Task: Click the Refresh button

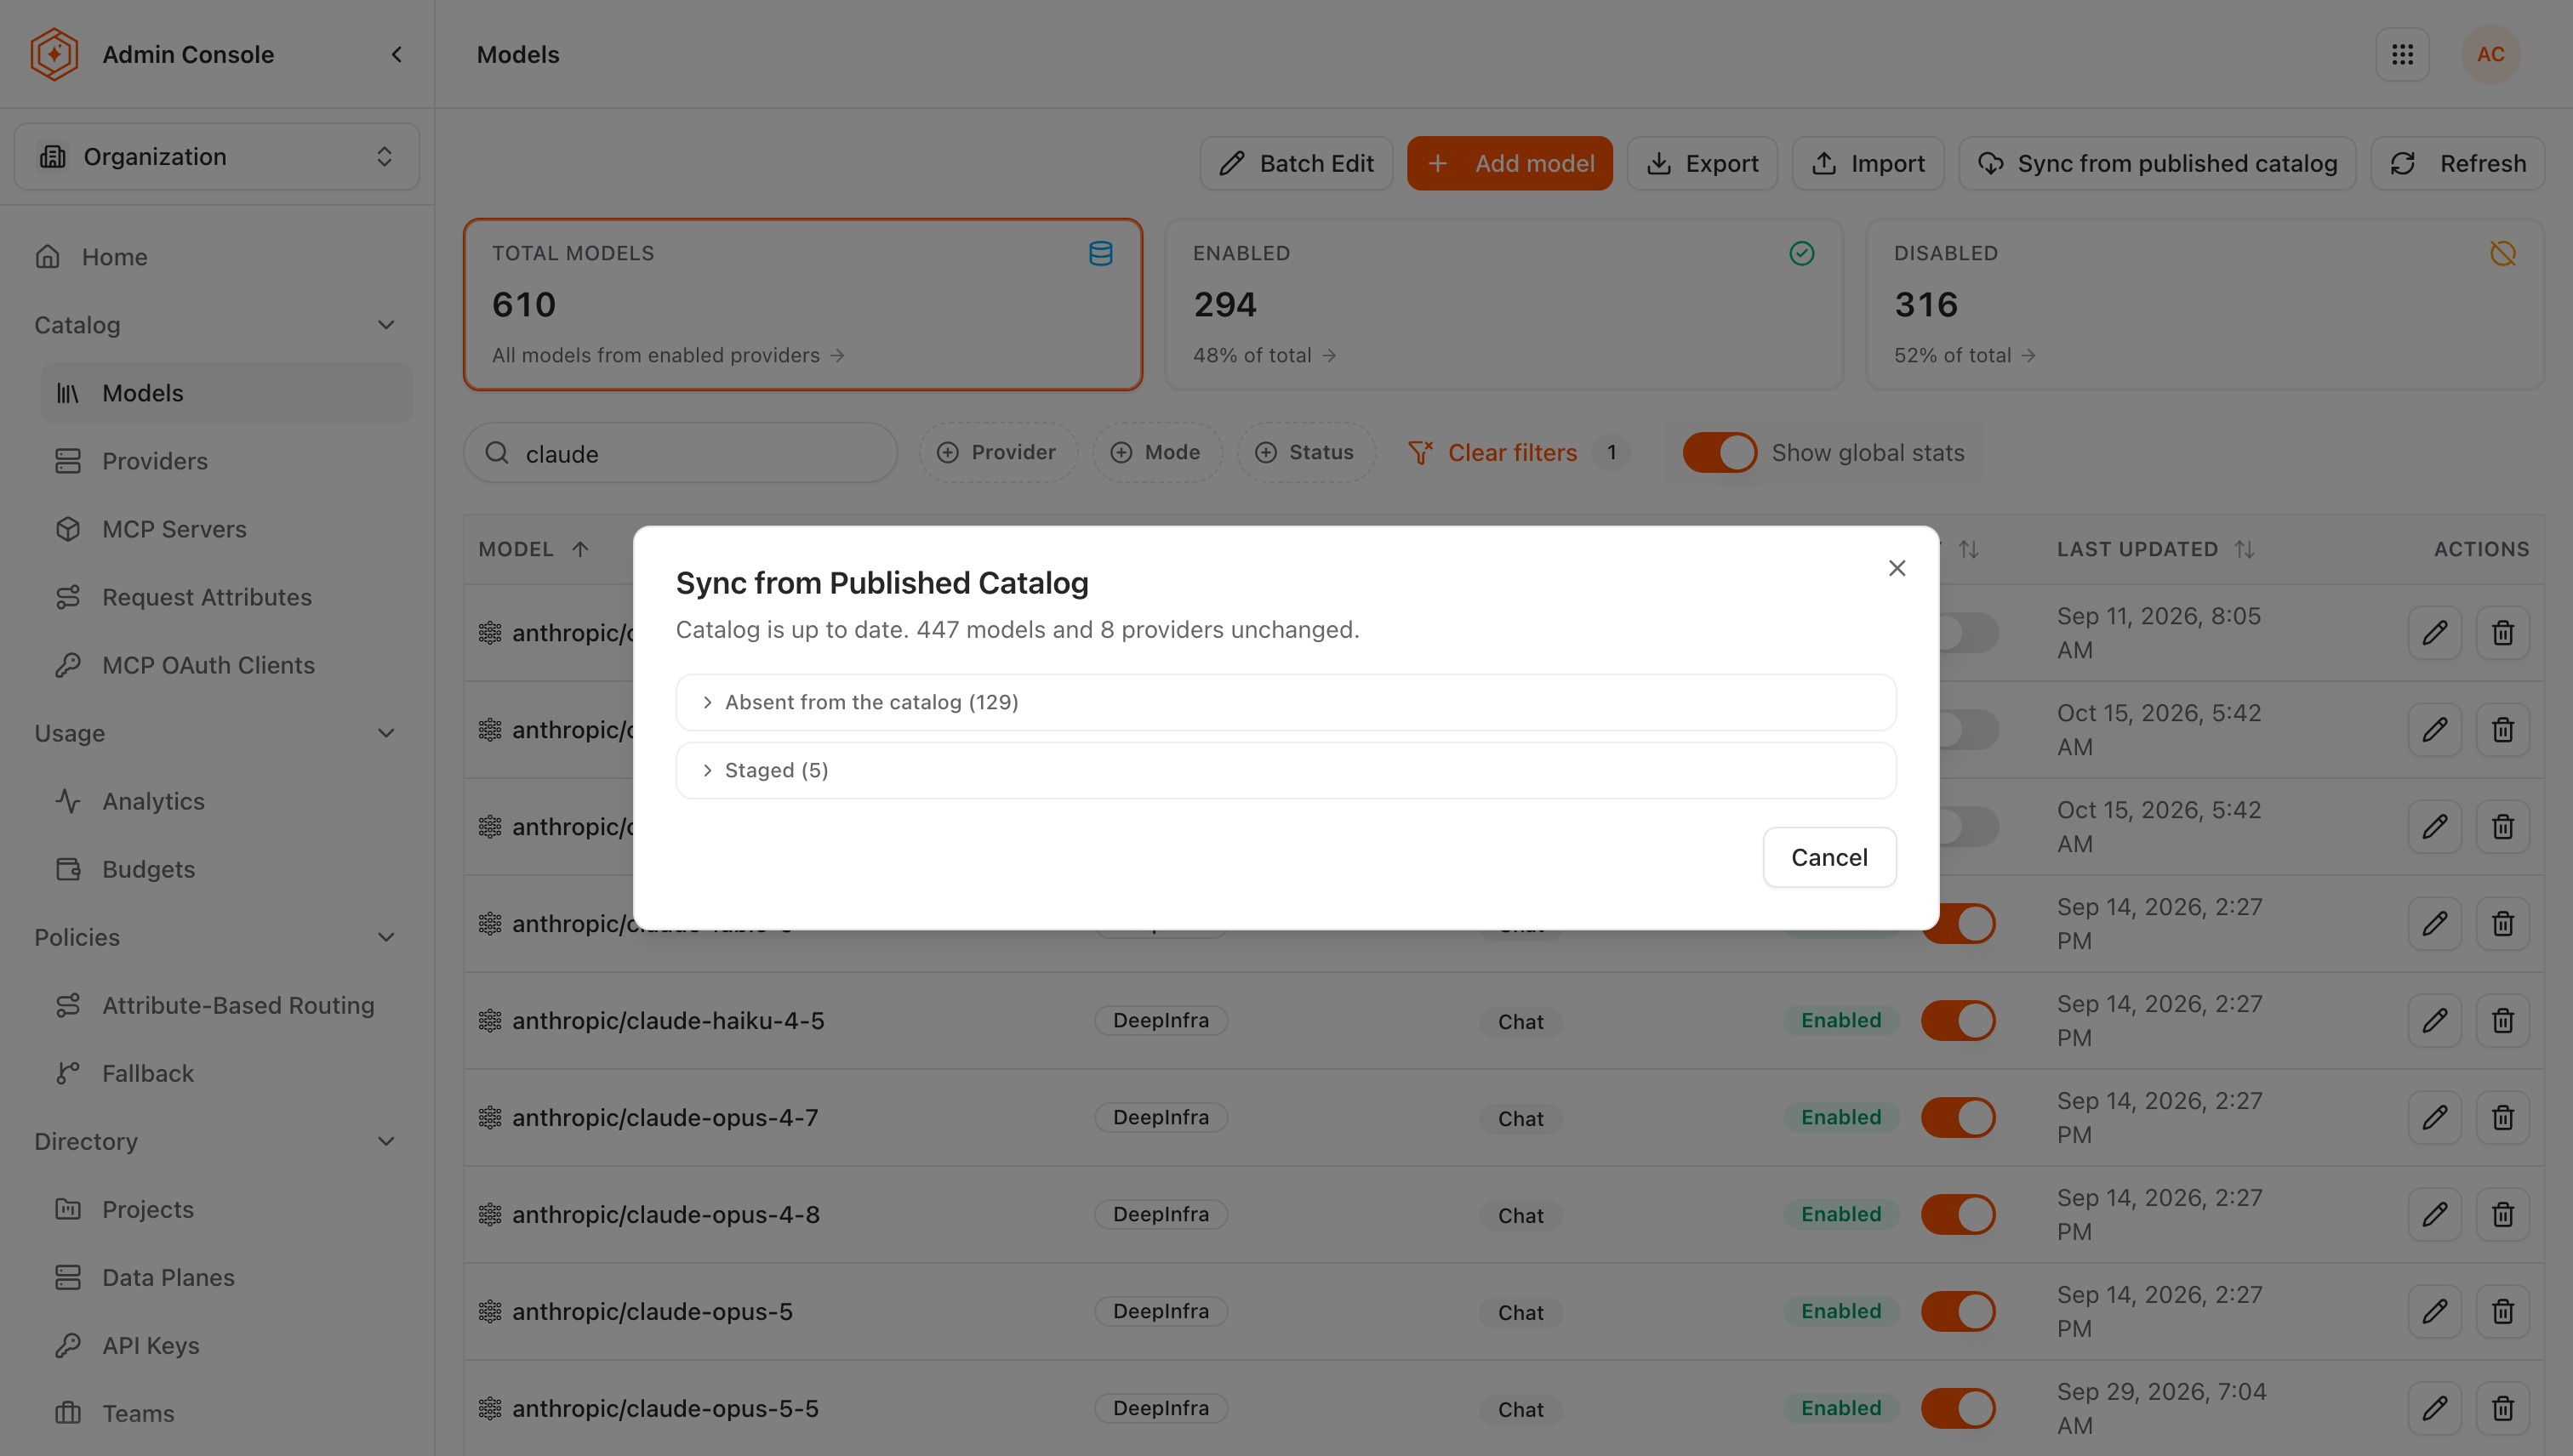Action: [x=2457, y=163]
